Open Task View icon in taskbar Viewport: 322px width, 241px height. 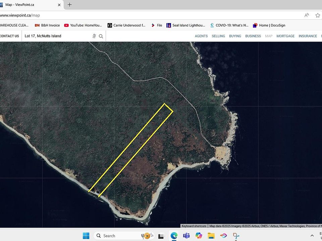click(161, 236)
